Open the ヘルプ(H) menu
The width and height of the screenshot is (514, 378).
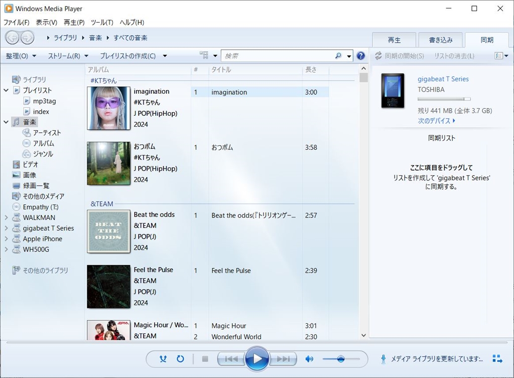click(132, 22)
